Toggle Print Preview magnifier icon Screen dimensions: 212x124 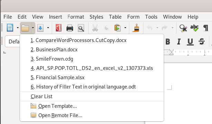[x=81, y=28]
